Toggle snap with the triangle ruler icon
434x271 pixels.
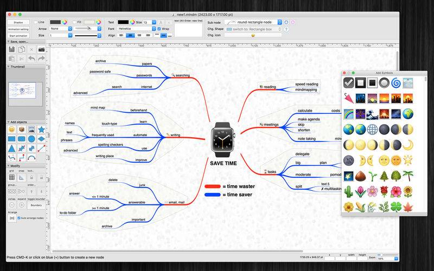(22, 177)
